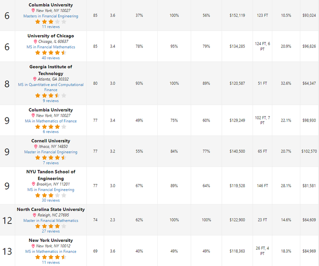Open the MA in Mathematics of Finance link

pyautogui.click(x=51, y=121)
